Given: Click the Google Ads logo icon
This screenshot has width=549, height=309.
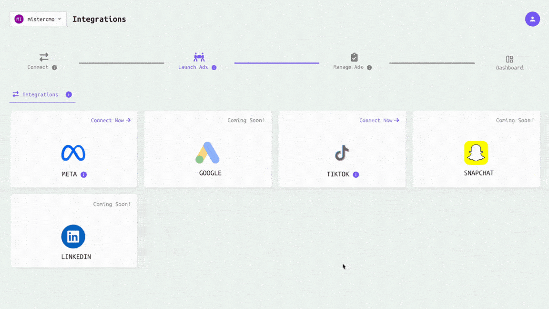Looking at the screenshot, I should click(x=207, y=153).
